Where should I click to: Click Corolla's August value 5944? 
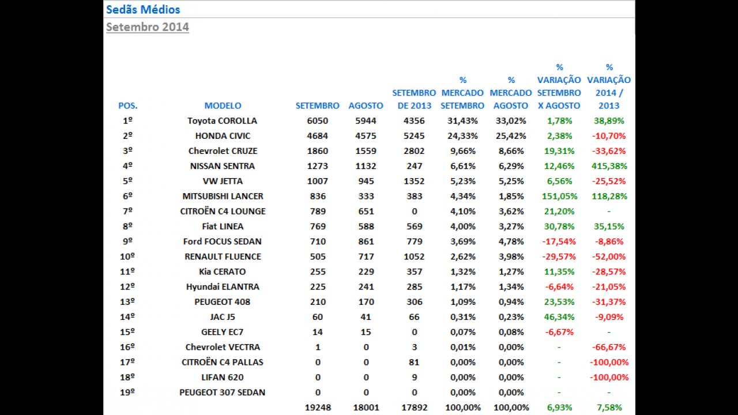click(366, 120)
